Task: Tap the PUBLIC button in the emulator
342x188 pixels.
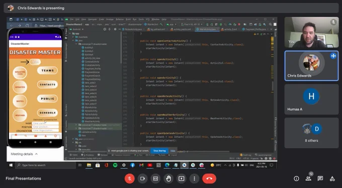Action: click(48, 99)
